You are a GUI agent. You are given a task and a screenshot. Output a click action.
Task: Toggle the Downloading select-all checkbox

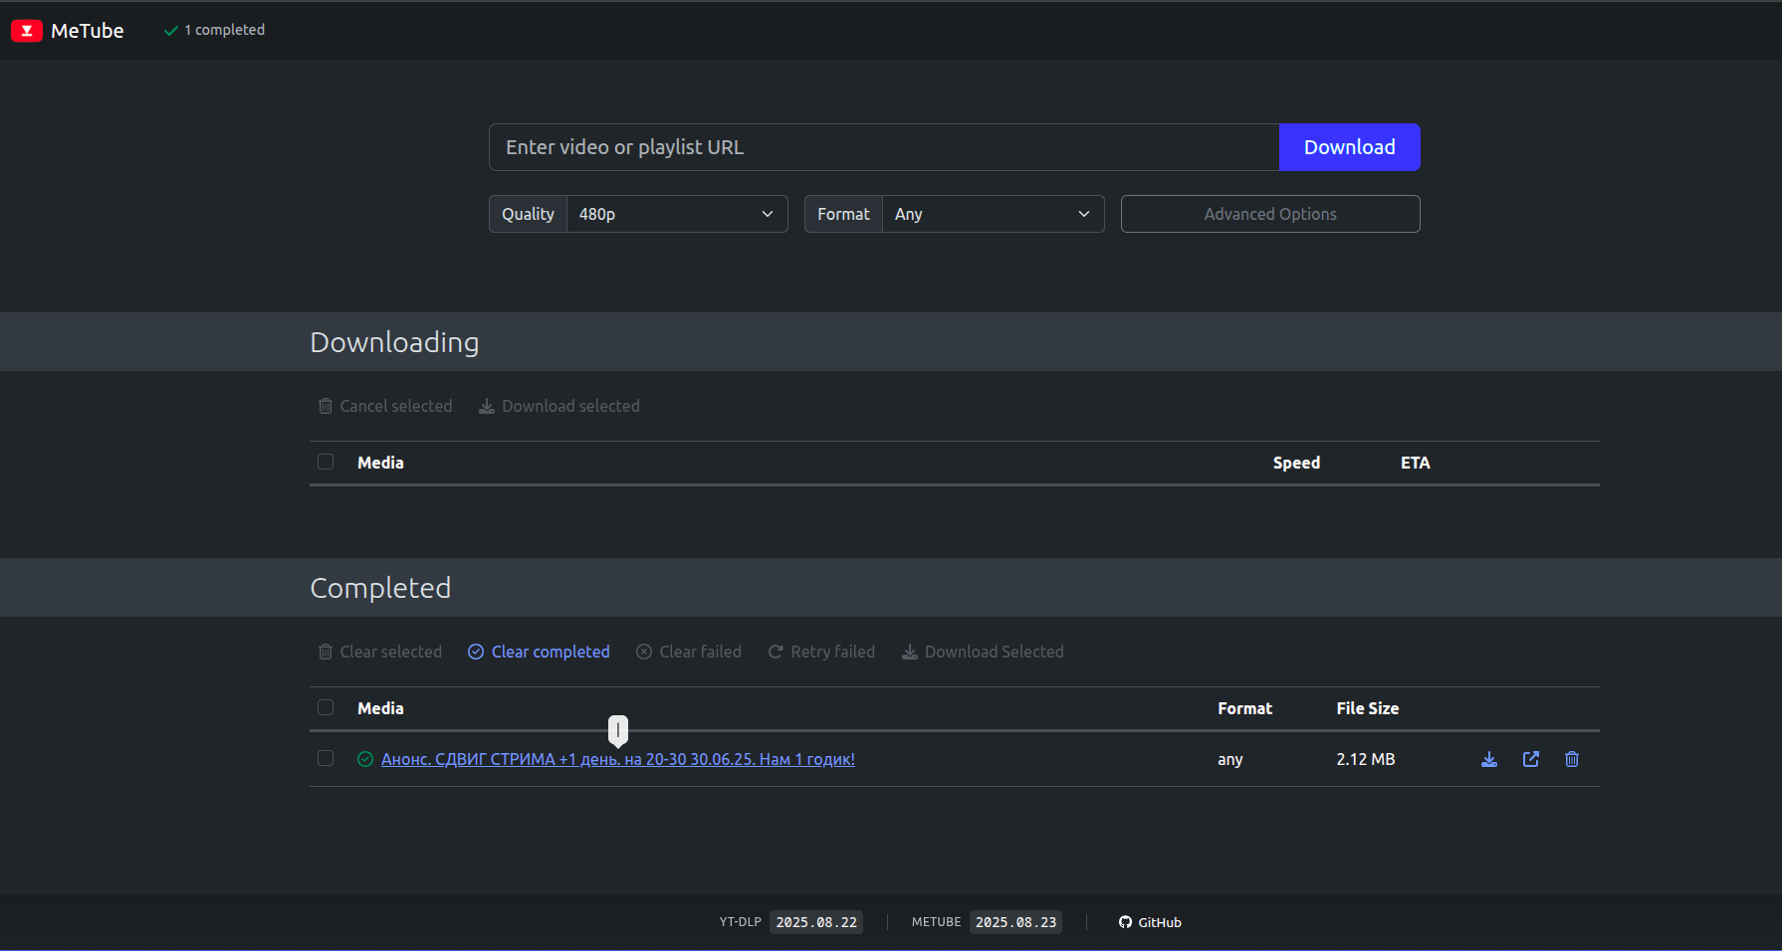(x=326, y=462)
